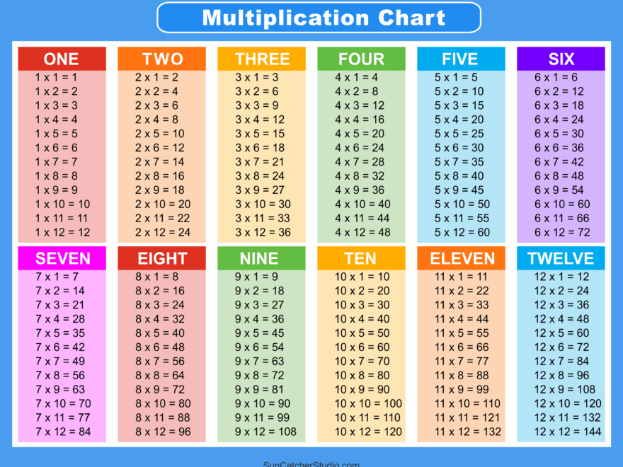The image size is (623, 467).
Task: Click the row '8 x 12 = 96'
Action: tap(163, 432)
